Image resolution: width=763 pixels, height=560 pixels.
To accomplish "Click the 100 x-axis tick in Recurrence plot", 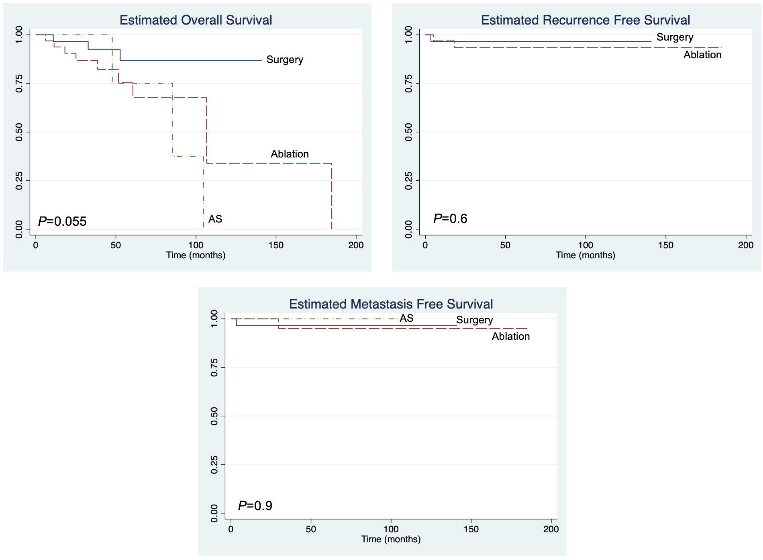I will point(586,245).
